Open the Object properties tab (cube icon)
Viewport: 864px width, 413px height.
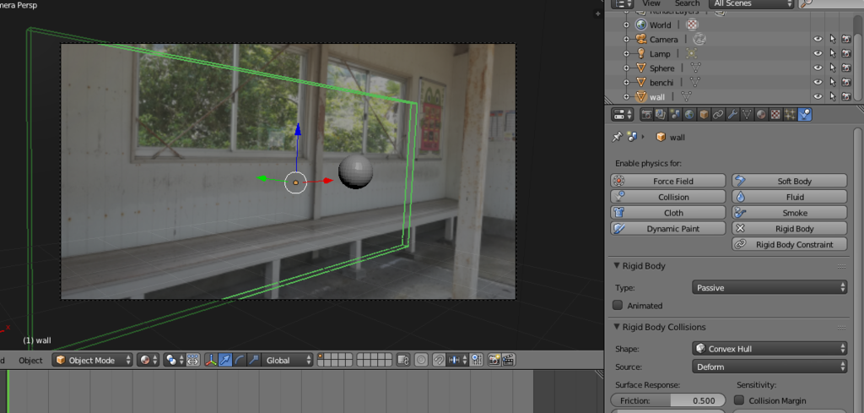(x=704, y=115)
